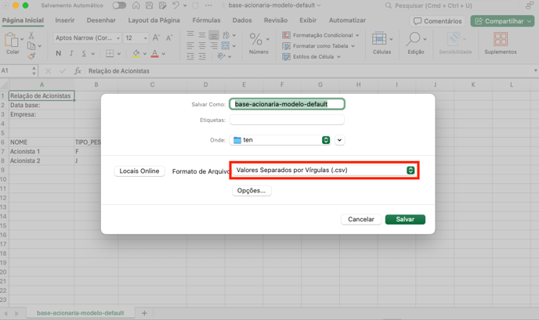Open the more options ellipsis in title bar
Image resolution: width=539 pixels, height=320 pixels.
click(208, 5)
